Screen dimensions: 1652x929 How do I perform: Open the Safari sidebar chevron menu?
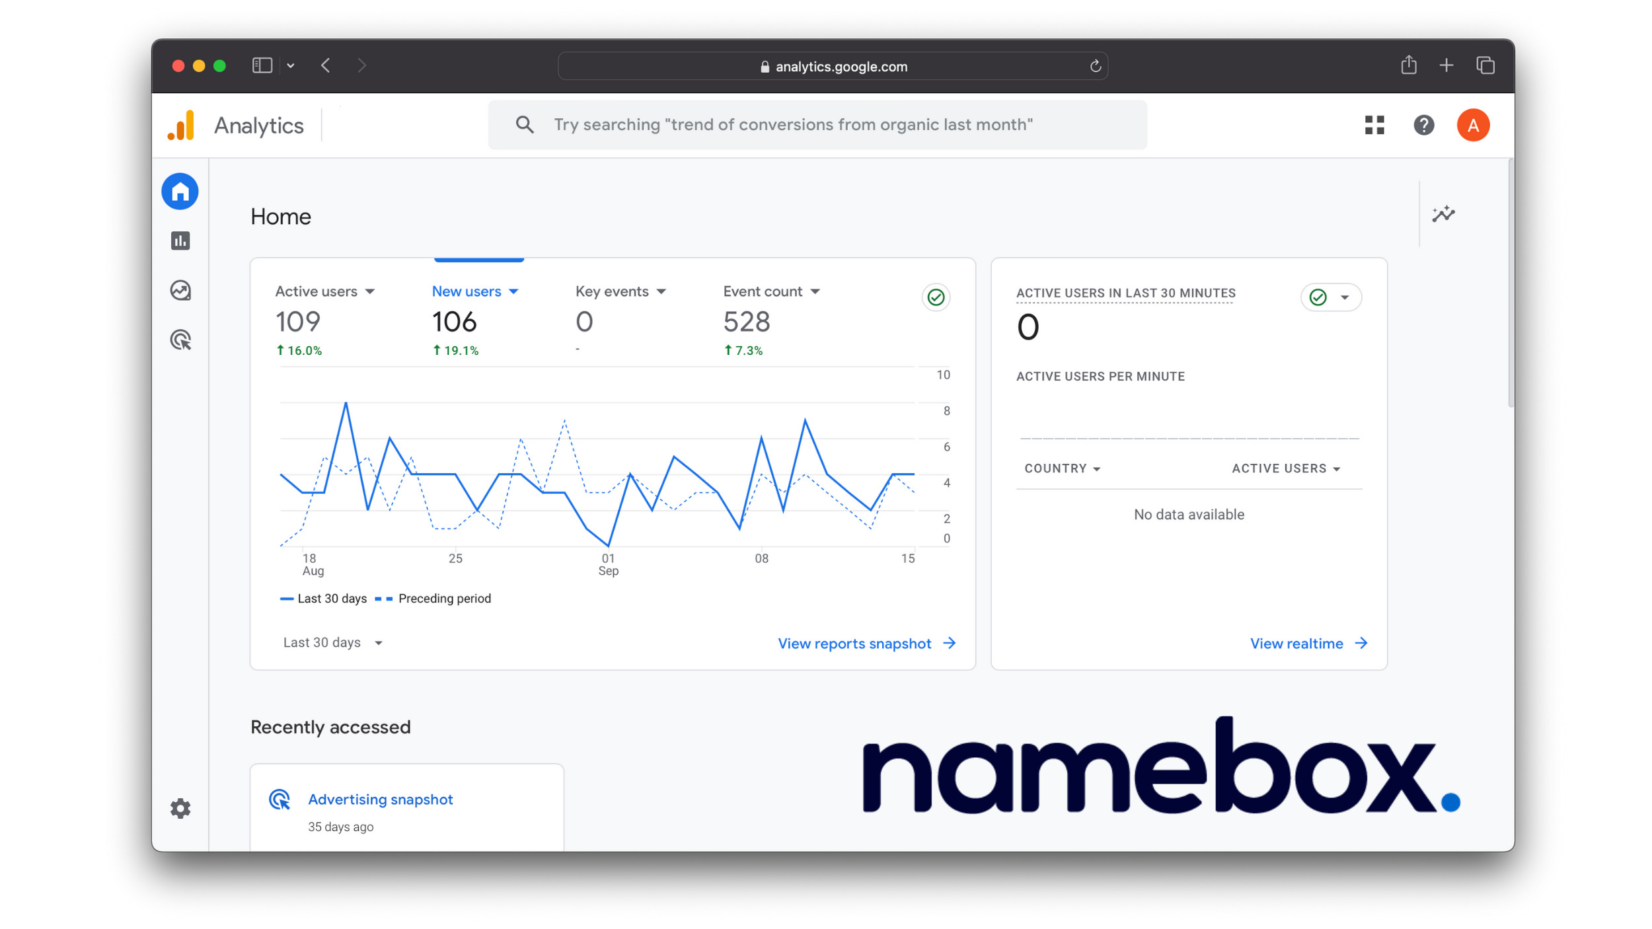(291, 65)
